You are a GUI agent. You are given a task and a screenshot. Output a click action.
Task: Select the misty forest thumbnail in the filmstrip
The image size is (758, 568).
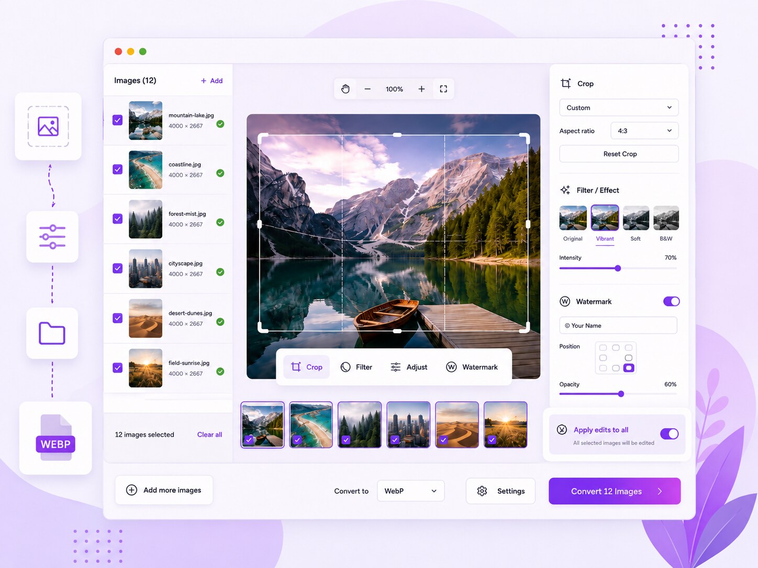pyautogui.click(x=360, y=425)
